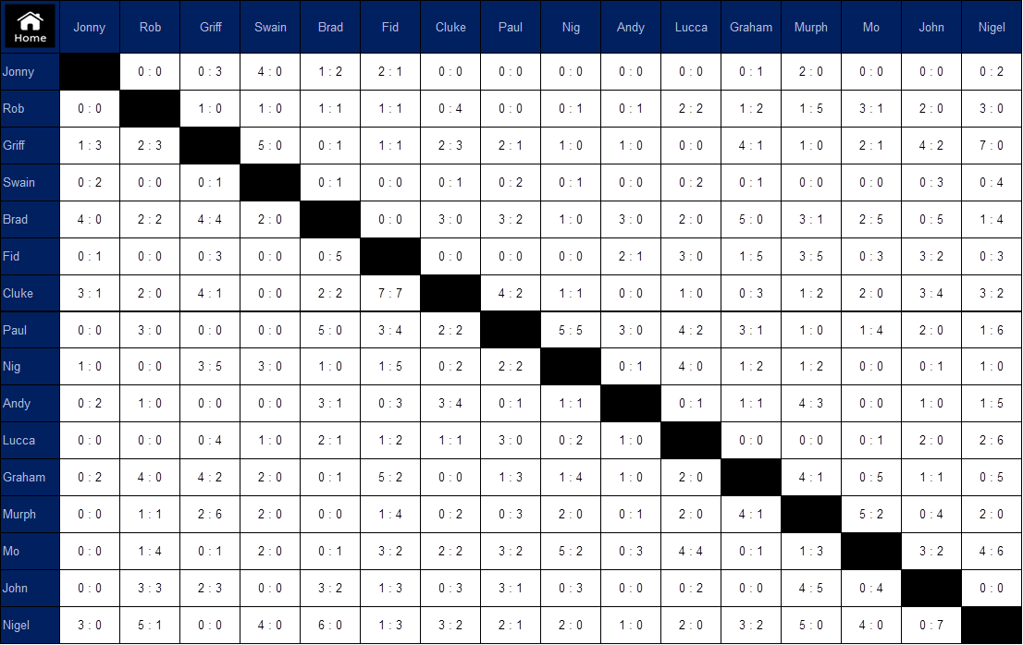
Task: Click Nigel vs Rob score 5 : 1
Action: coord(150,626)
